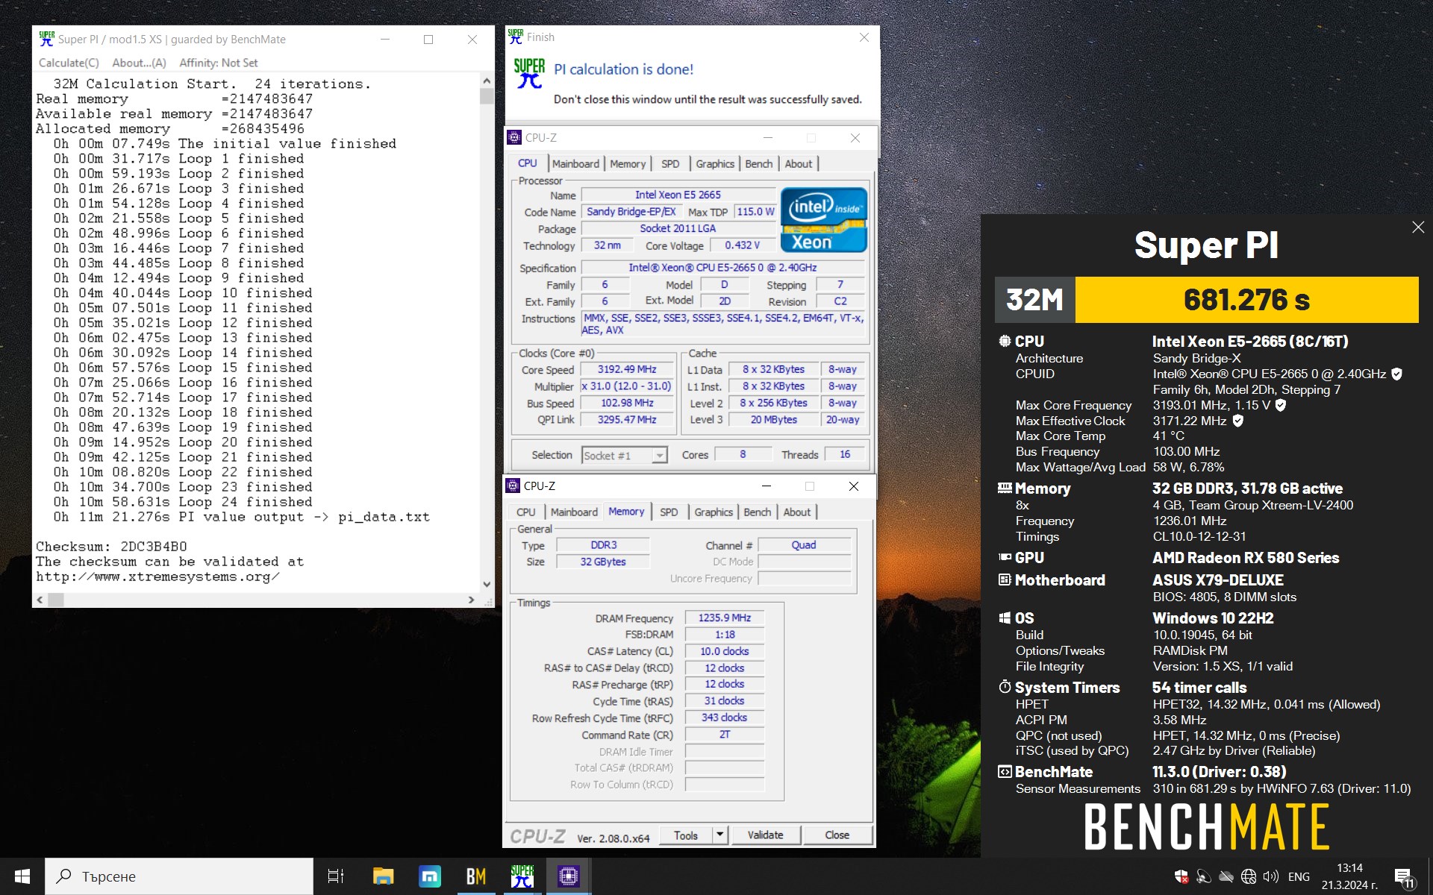1433x895 pixels.
Task: Click the security shield tray icon
Action: pos(1181,876)
